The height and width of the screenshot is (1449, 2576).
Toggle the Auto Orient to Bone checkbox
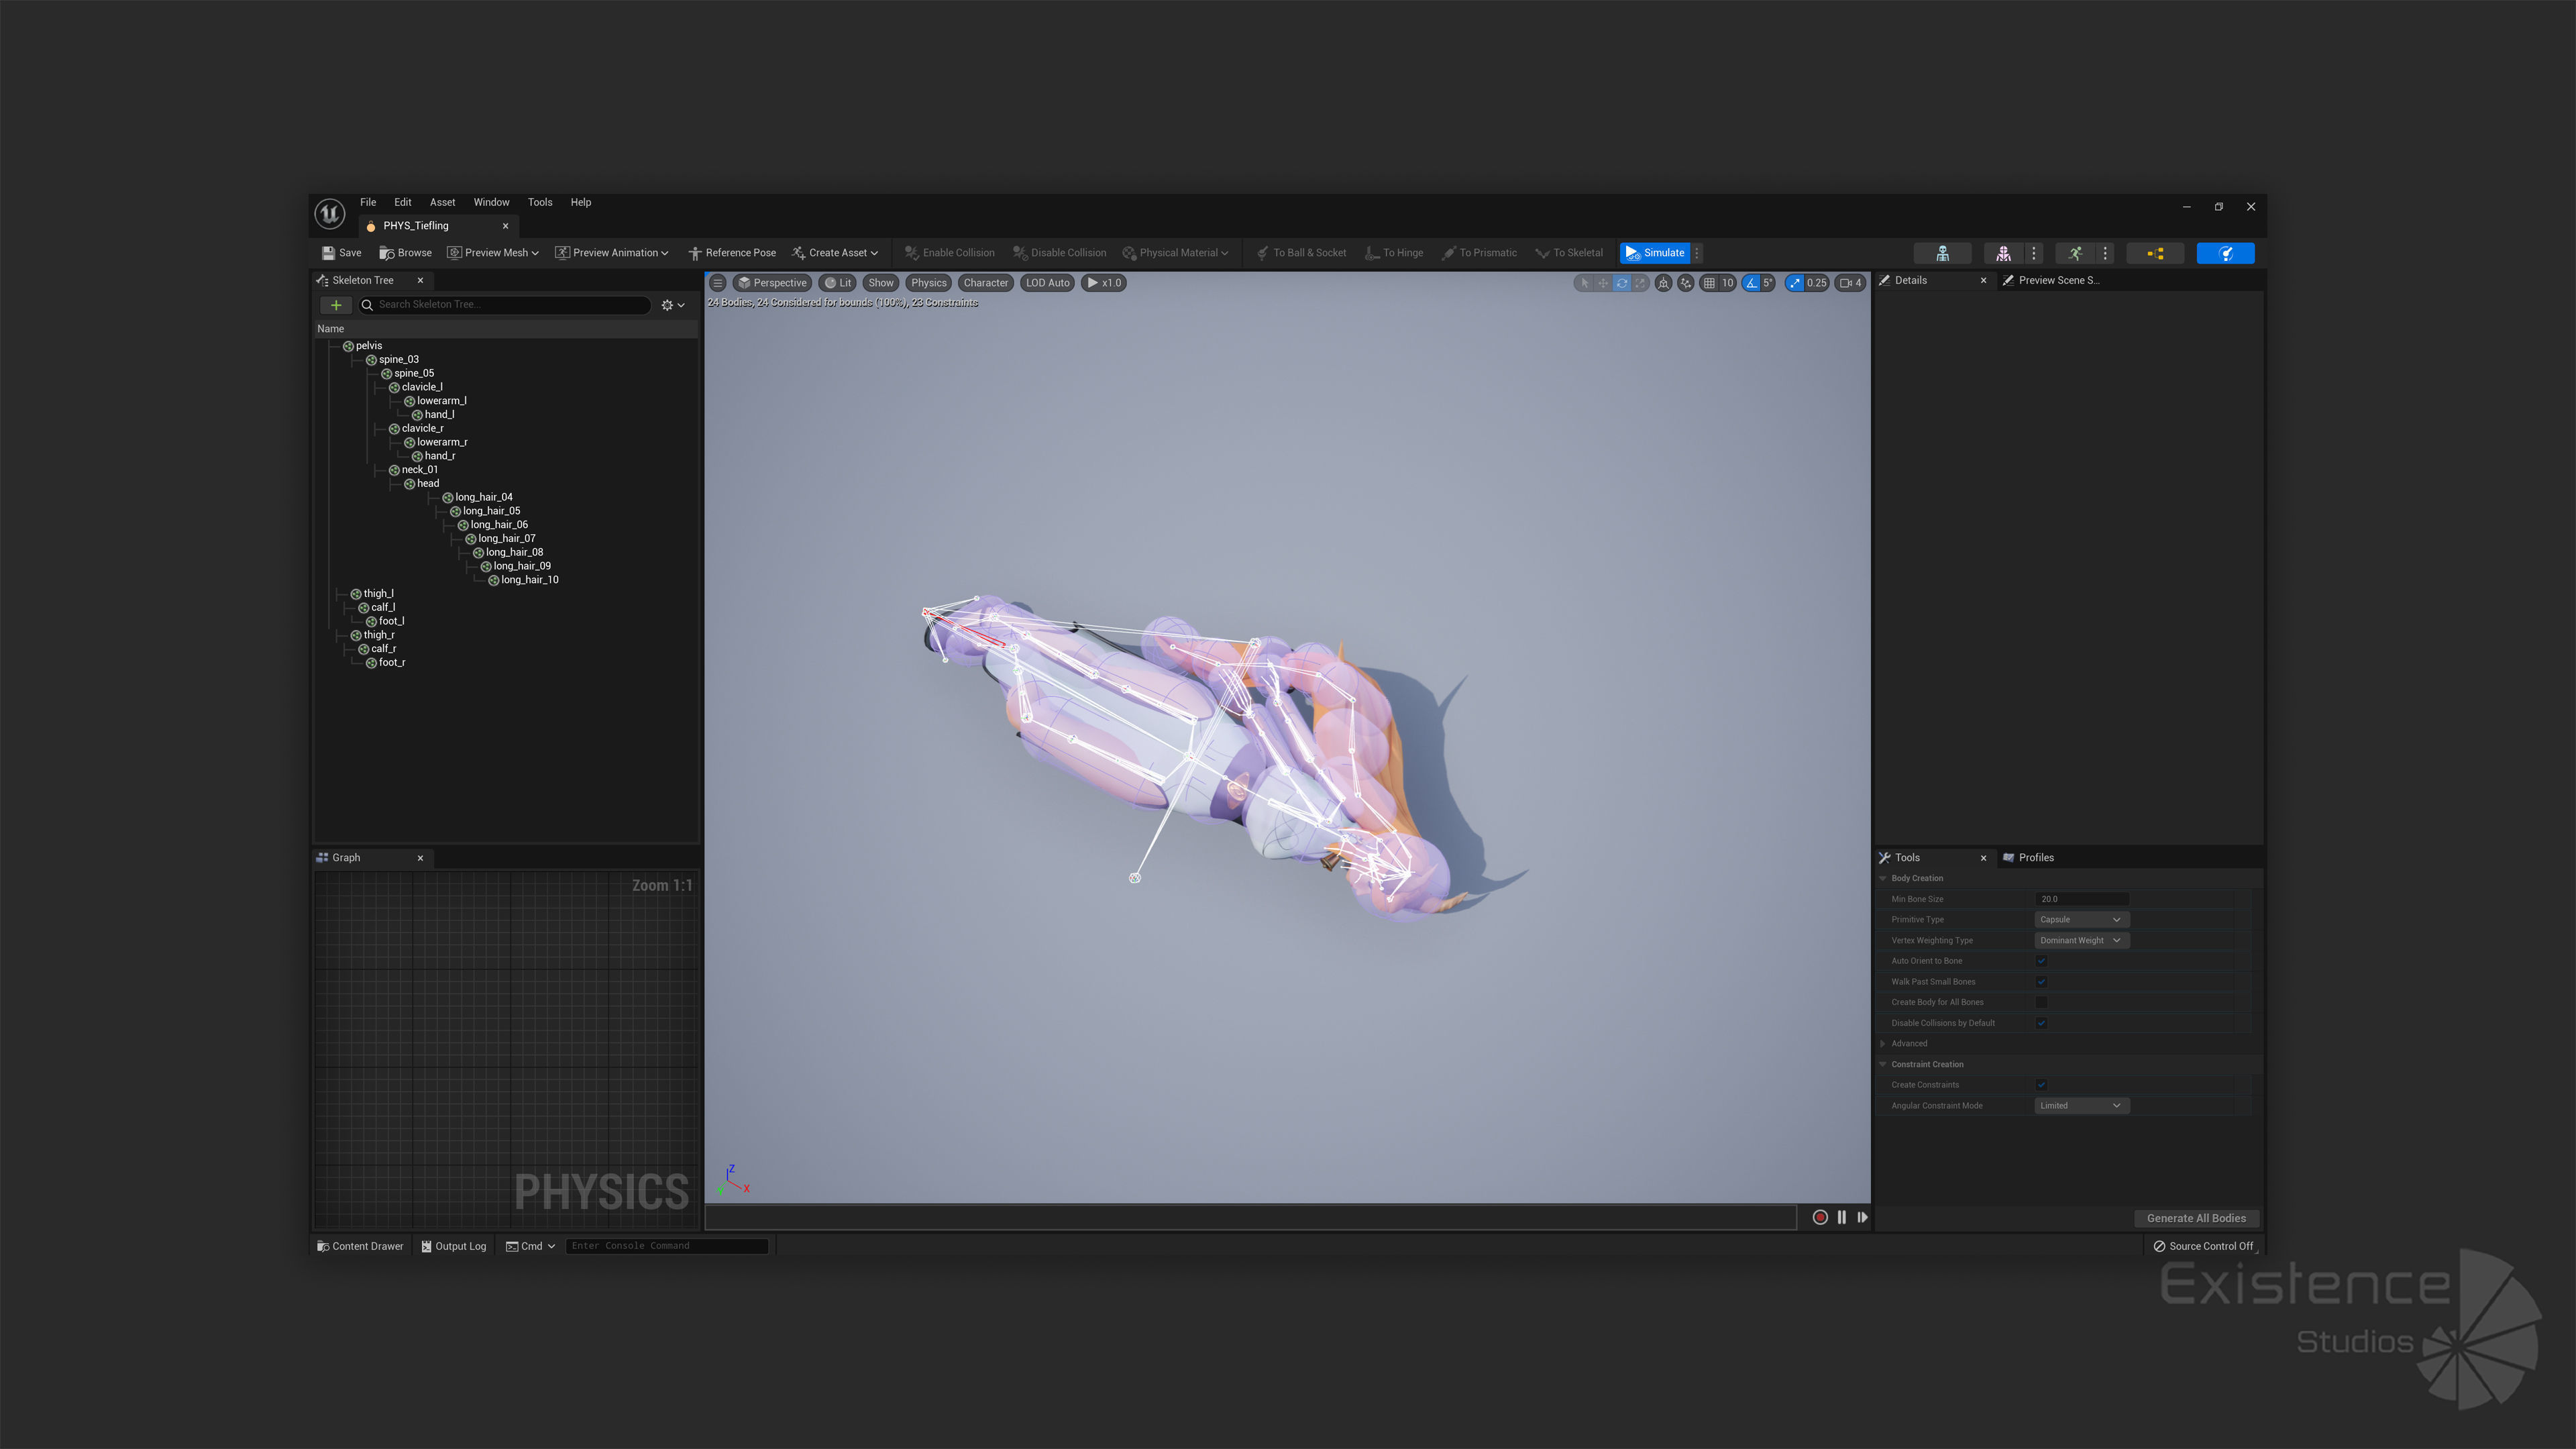2041,961
